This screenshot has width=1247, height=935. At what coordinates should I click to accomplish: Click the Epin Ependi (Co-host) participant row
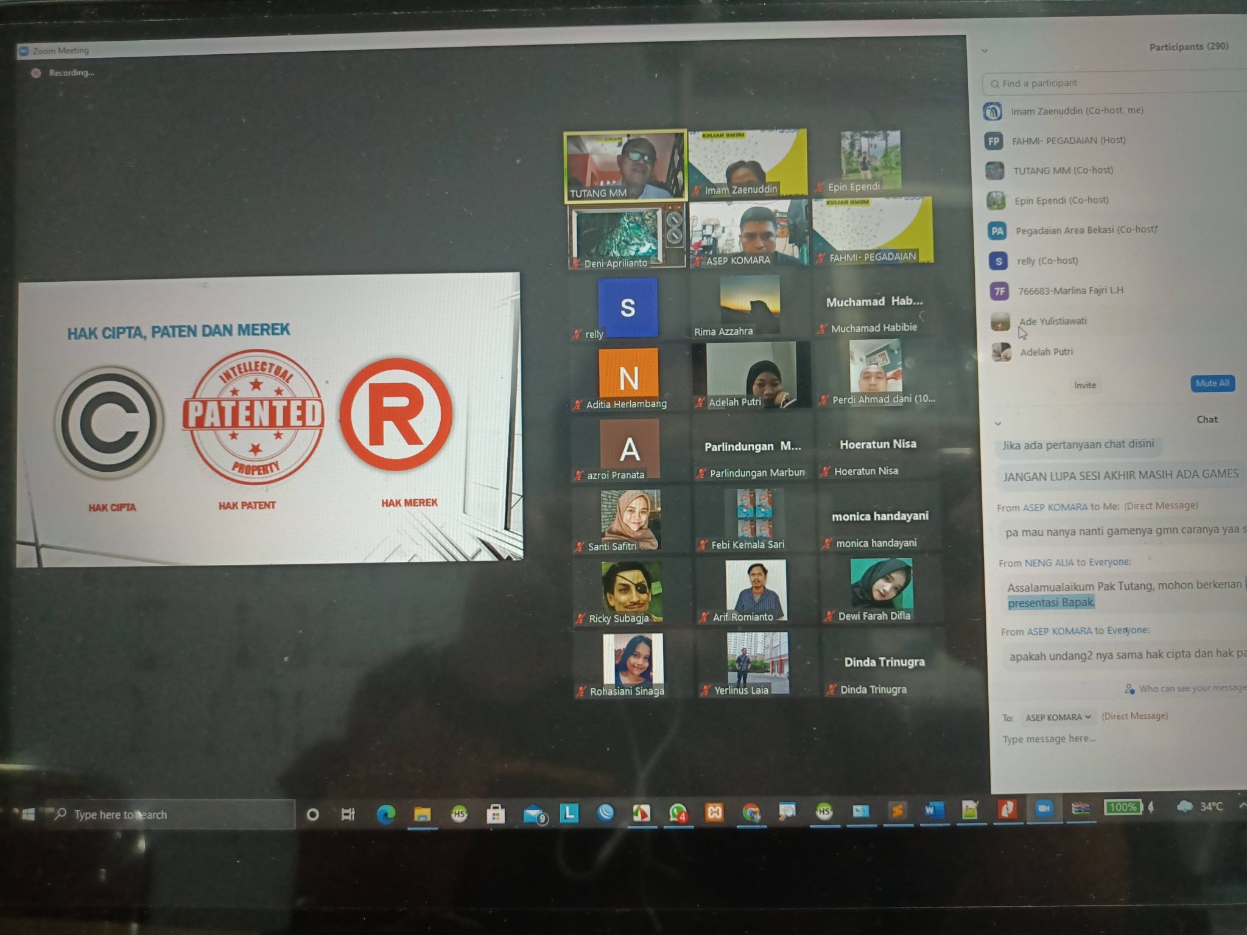[1114, 201]
